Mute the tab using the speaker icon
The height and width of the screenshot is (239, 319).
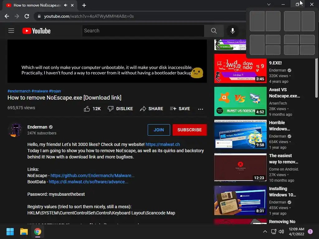[65, 5]
